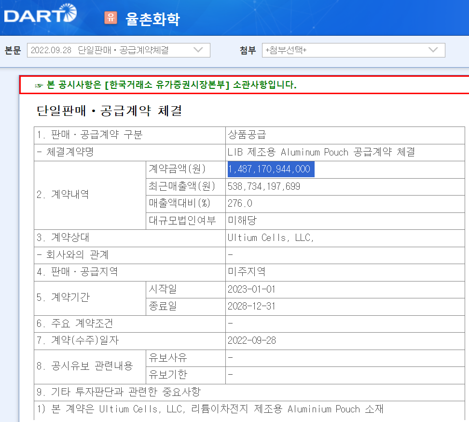Click the label 종료일

(x=163, y=306)
